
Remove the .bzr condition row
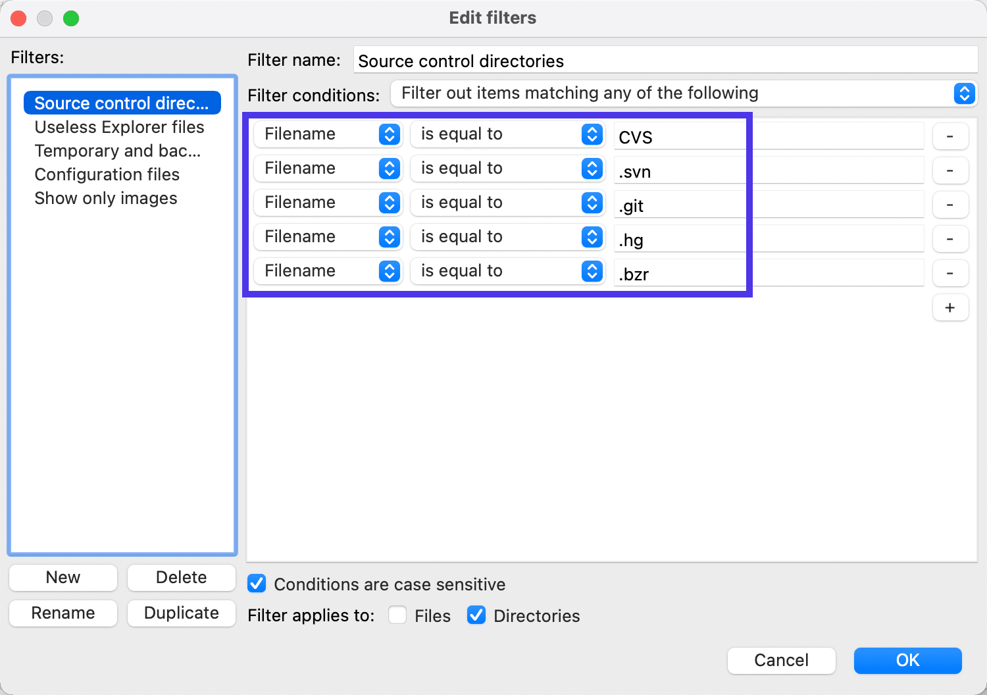pyautogui.click(x=950, y=273)
